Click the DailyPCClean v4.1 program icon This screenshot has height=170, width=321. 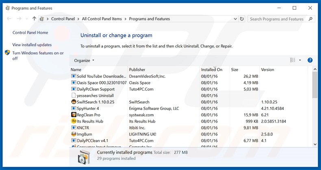point(74,140)
